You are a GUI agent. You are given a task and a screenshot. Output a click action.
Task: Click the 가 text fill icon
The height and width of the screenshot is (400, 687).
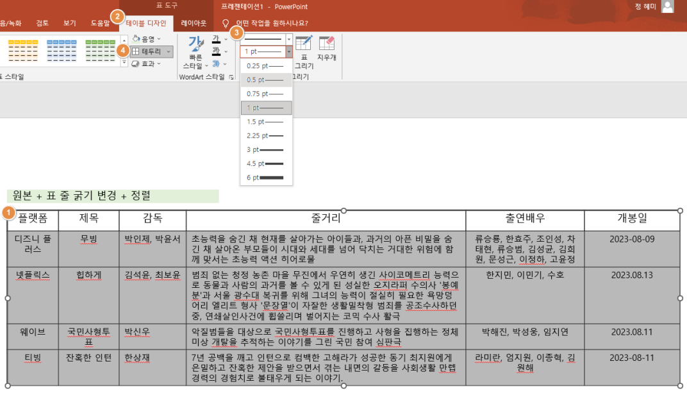[217, 40]
